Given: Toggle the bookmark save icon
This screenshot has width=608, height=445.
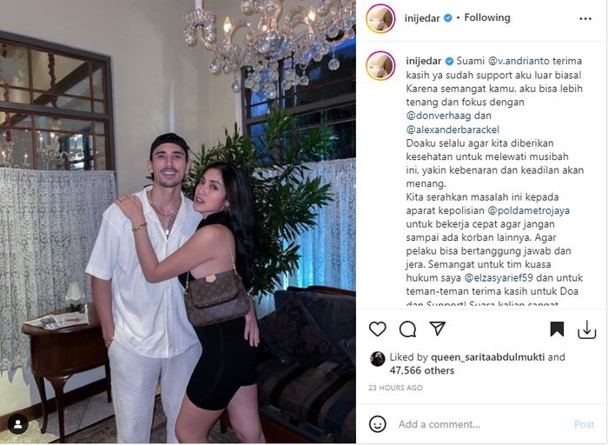Looking at the screenshot, I should pos(557,329).
